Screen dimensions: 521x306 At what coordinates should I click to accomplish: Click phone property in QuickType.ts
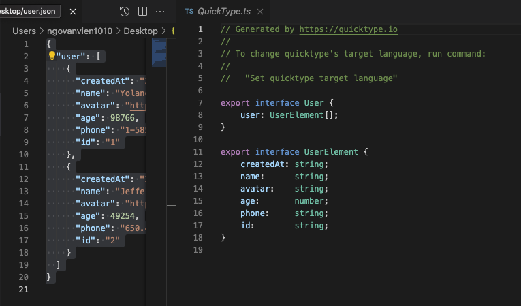[x=253, y=213]
